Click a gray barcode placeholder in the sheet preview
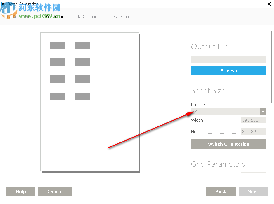This screenshot has width=274, height=204. point(57,45)
